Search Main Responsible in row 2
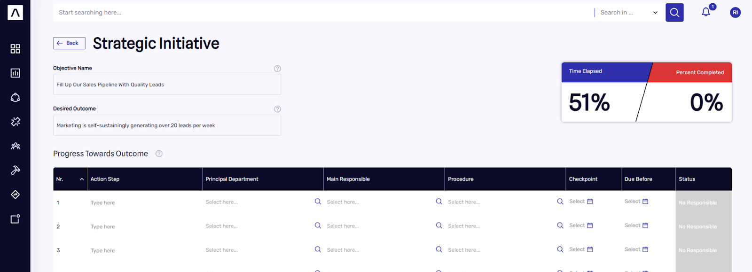752x272 pixels. [439, 225]
